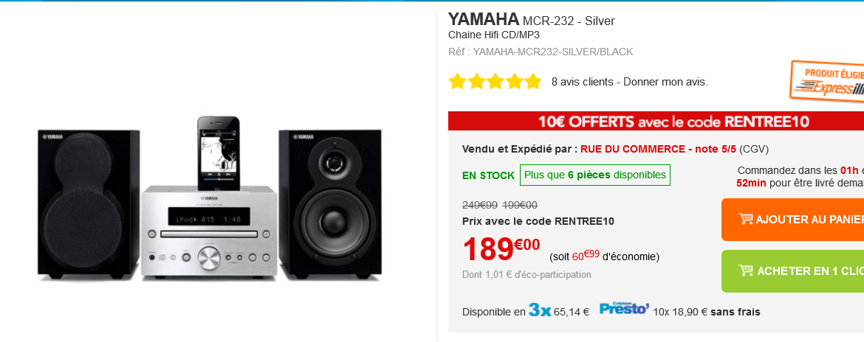Image resolution: width=864 pixels, height=342 pixels.
Task: Click the Plus que 6 pièces disponibles box
Action: (x=595, y=175)
